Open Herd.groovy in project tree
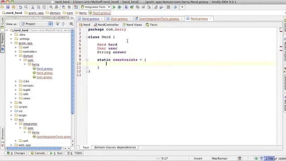Image resolution: width=286 pixels, height=161 pixels. pyautogui.click(x=45, y=68)
